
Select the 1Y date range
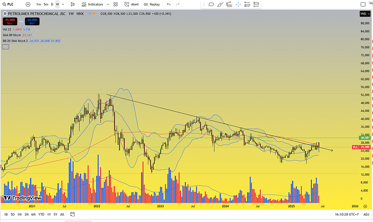coord(49,214)
